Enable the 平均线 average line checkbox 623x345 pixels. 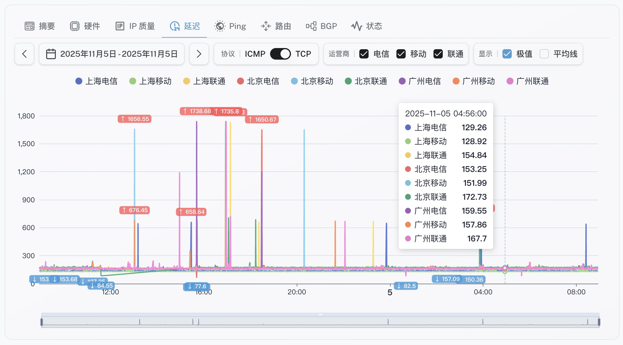544,54
